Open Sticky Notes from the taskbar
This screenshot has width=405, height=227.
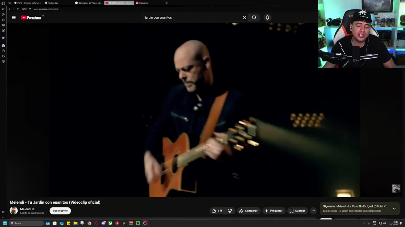pos(68,223)
